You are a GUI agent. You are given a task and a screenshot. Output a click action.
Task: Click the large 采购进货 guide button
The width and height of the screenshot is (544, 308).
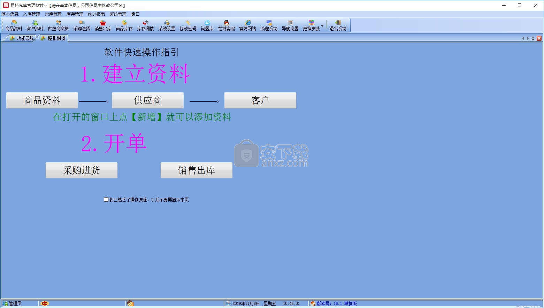(82, 170)
